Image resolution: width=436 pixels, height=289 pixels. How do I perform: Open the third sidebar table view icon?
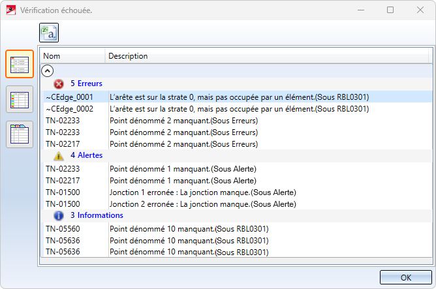click(20, 134)
